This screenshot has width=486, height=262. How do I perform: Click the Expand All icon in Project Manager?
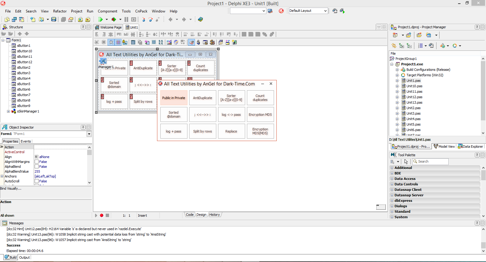point(402,46)
